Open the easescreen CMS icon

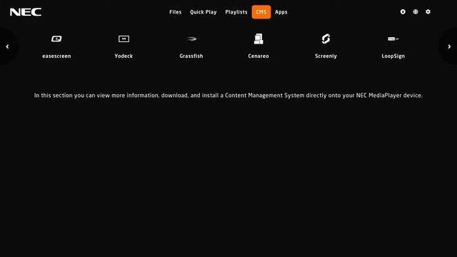(56, 39)
